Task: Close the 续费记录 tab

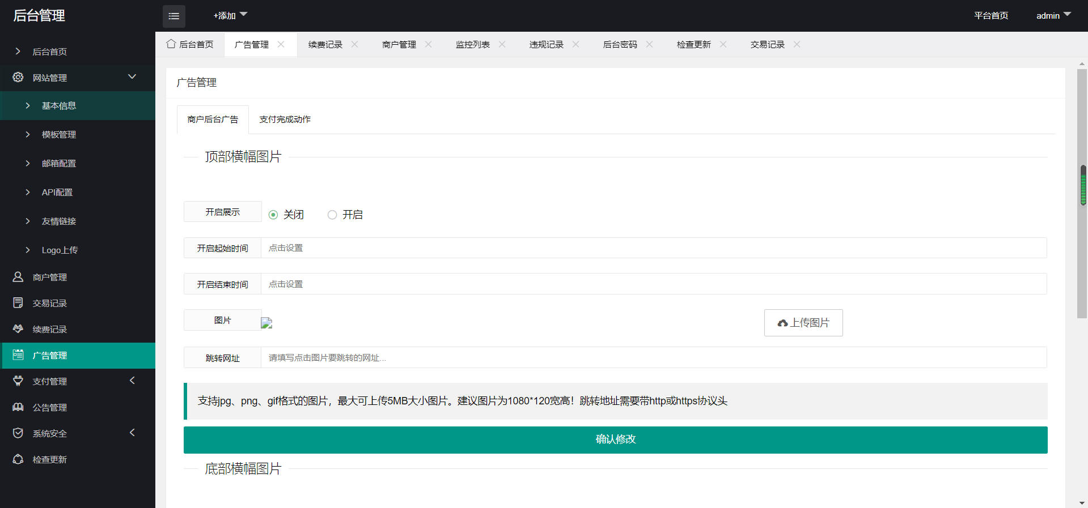Action: (354, 44)
